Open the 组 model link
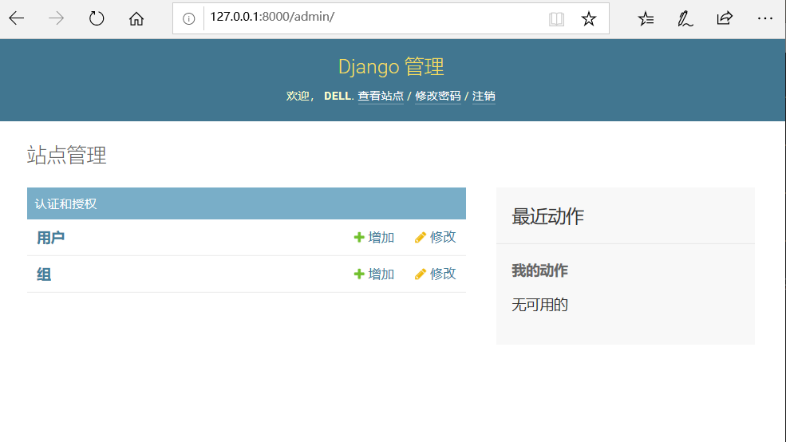Screen dimensions: 786x442 pyautogui.click(x=44, y=274)
